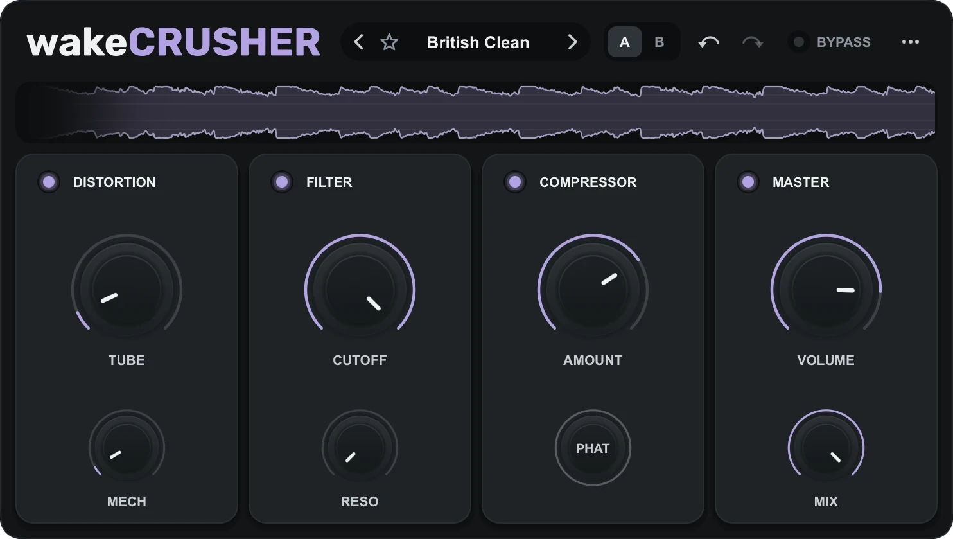
Task: Go to the next preset arrow
Action: [x=572, y=42]
